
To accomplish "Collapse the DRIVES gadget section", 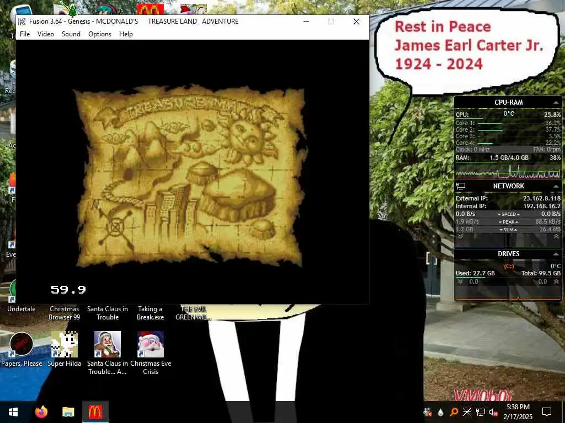I will pos(556,254).
